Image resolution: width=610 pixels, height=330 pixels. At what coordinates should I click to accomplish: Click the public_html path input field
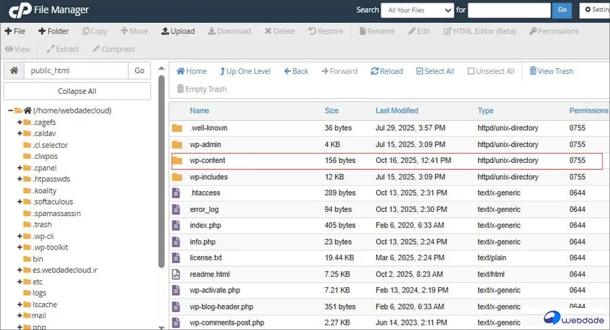coord(76,70)
